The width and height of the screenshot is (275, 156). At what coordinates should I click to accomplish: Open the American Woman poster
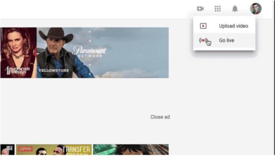click(x=19, y=53)
